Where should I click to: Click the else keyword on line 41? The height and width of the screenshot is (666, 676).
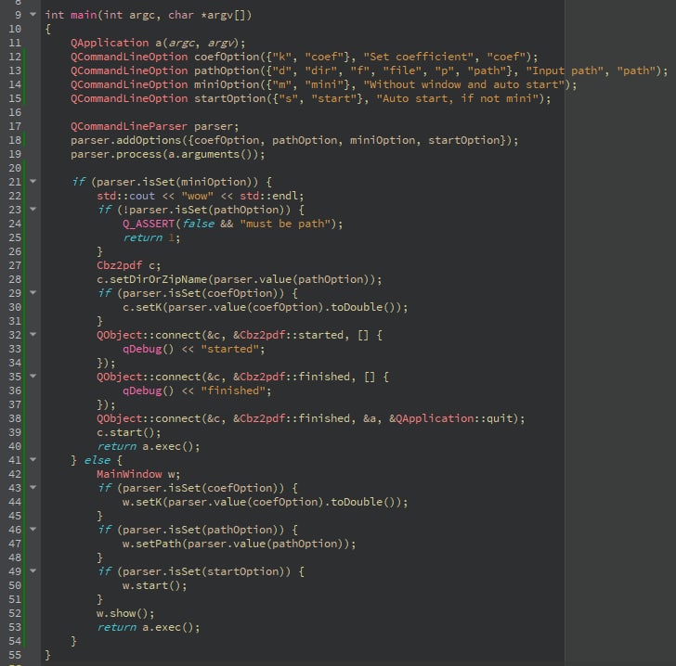pyautogui.click(x=97, y=460)
